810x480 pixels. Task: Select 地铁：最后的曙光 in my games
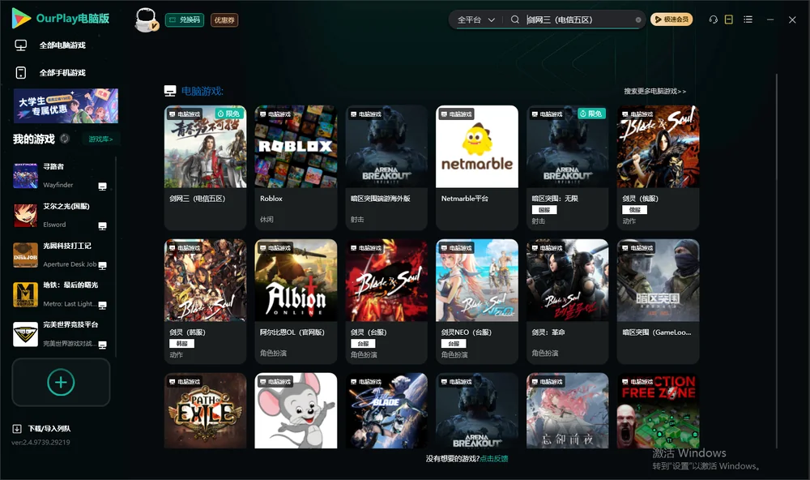coord(60,295)
